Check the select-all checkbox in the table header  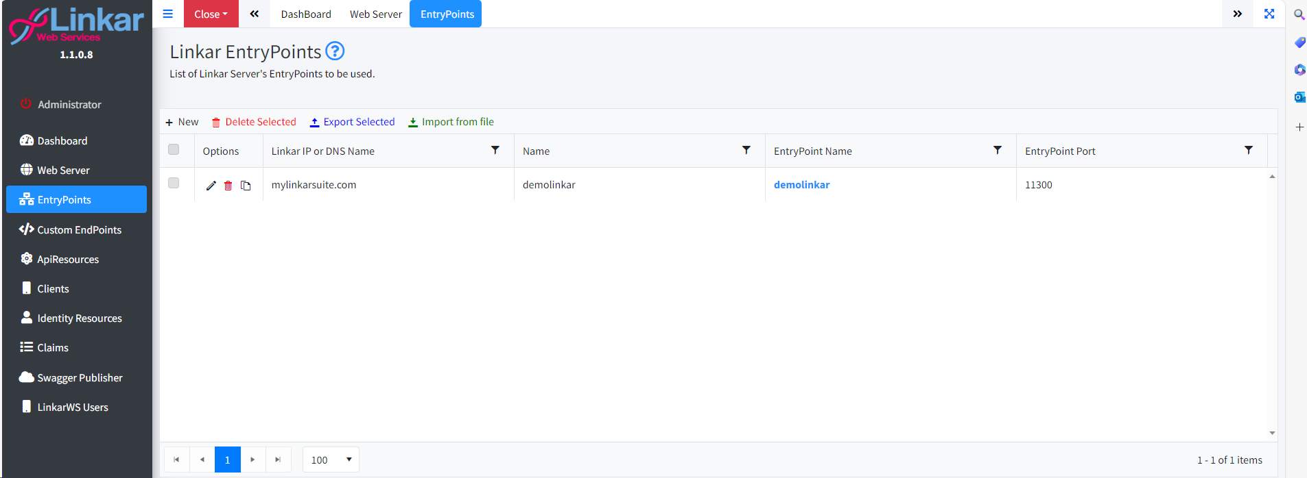click(174, 149)
